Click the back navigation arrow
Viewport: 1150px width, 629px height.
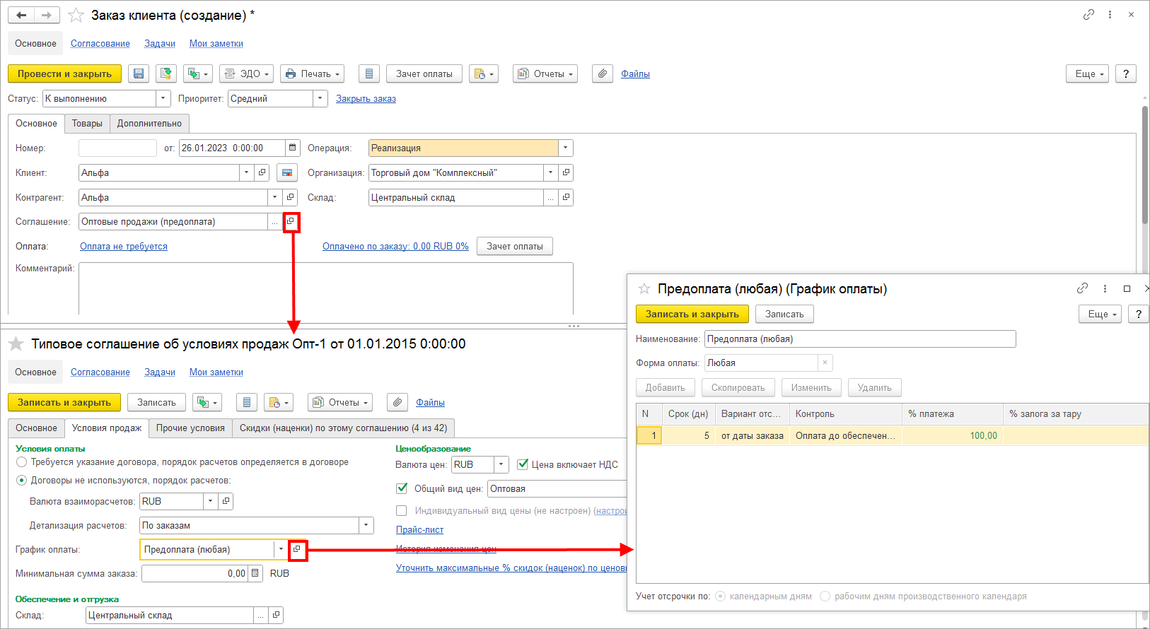click(x=21, y=15)
